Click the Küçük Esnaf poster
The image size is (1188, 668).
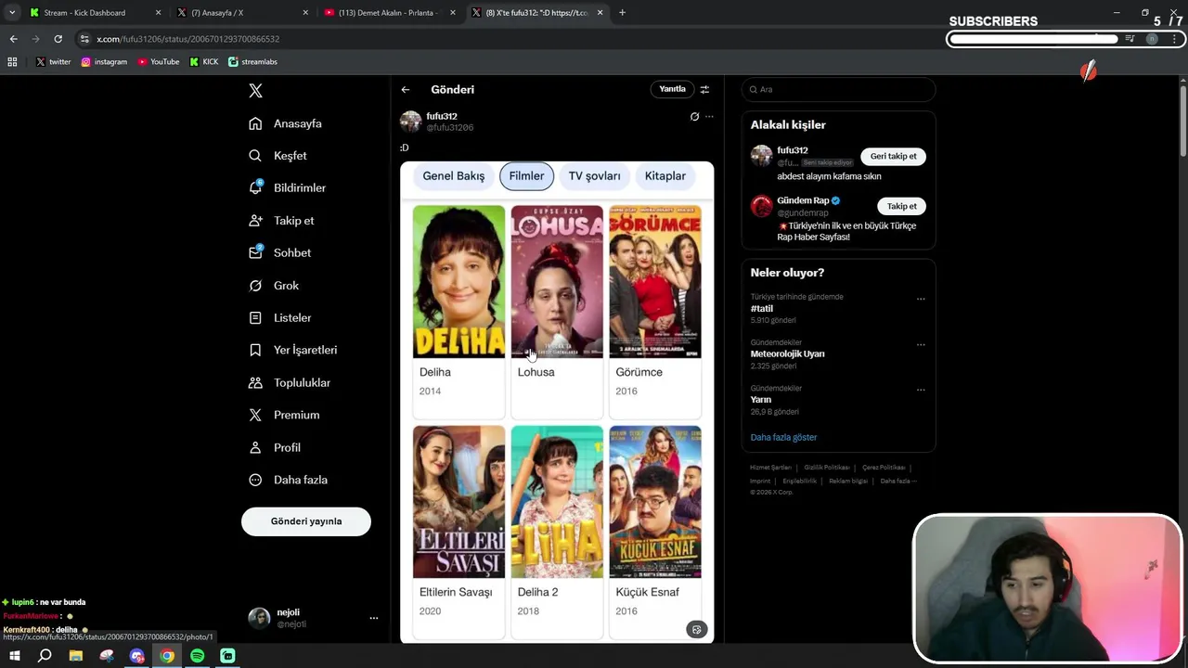(x=655, y=502)
